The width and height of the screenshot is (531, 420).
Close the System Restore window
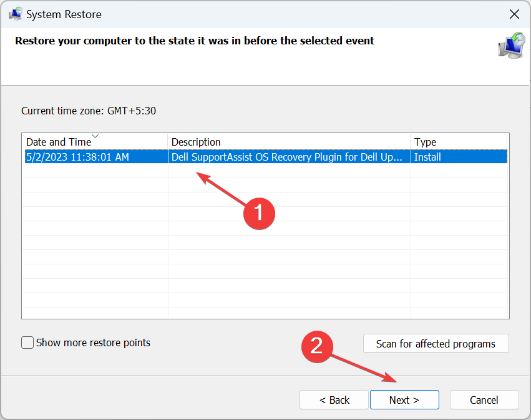click(514, 14)
